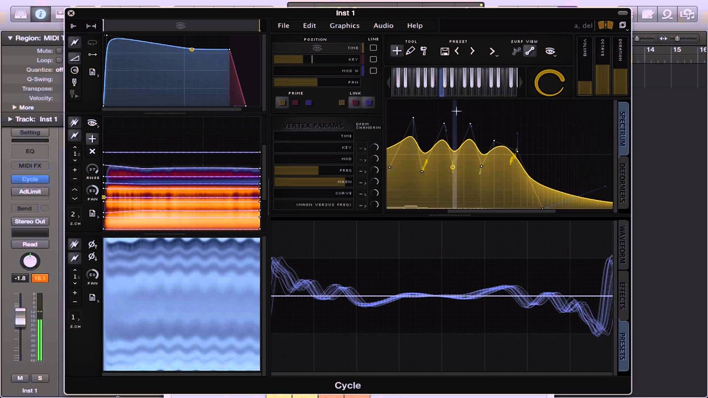Image resolution: width=708 pixels, height=398 pixels.
Task: Remove the layer with the X button in the spectrum panel
Action: point(92,151)
